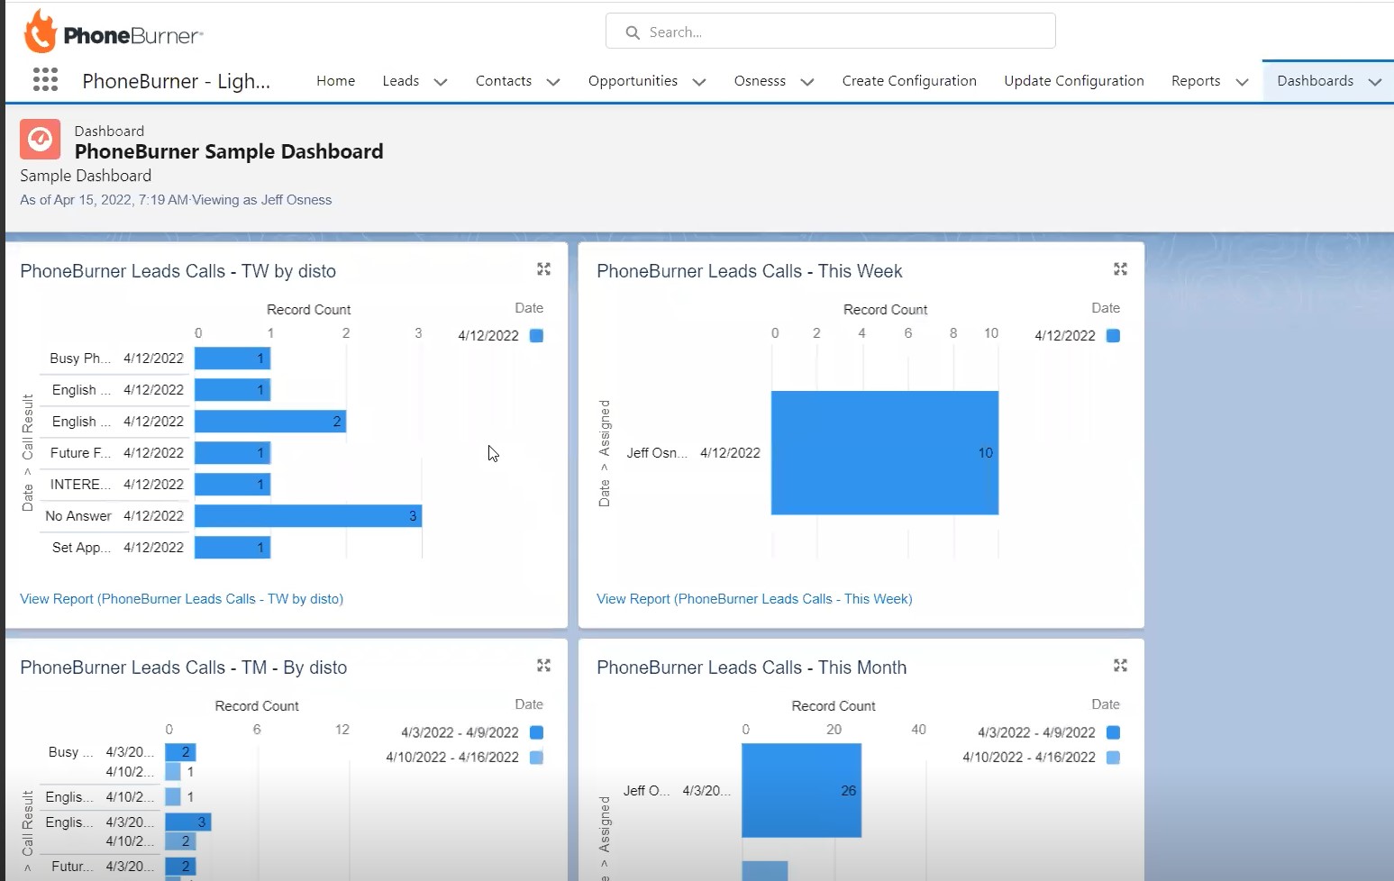This screenshot has height=881, width=1394.
Task: Expand the Contacts tab dropdown arrow
Action: tap(553, 82)
